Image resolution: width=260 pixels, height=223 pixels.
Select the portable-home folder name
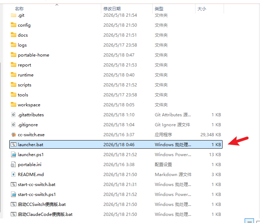[34, 55]
